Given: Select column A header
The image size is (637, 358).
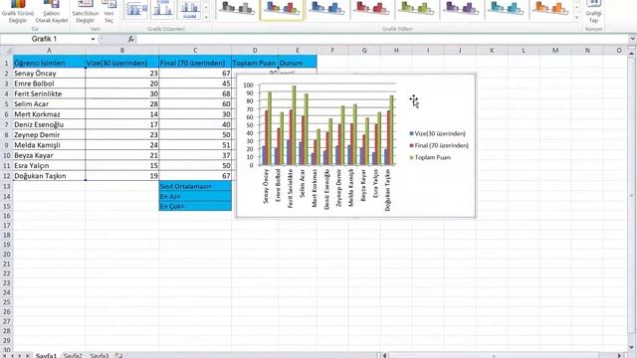Looking at the screenshot, I should tap(49, 51).
